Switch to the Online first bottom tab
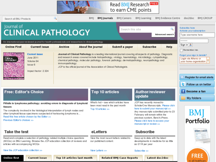The image size is (216, 162). tap(12, 158)
